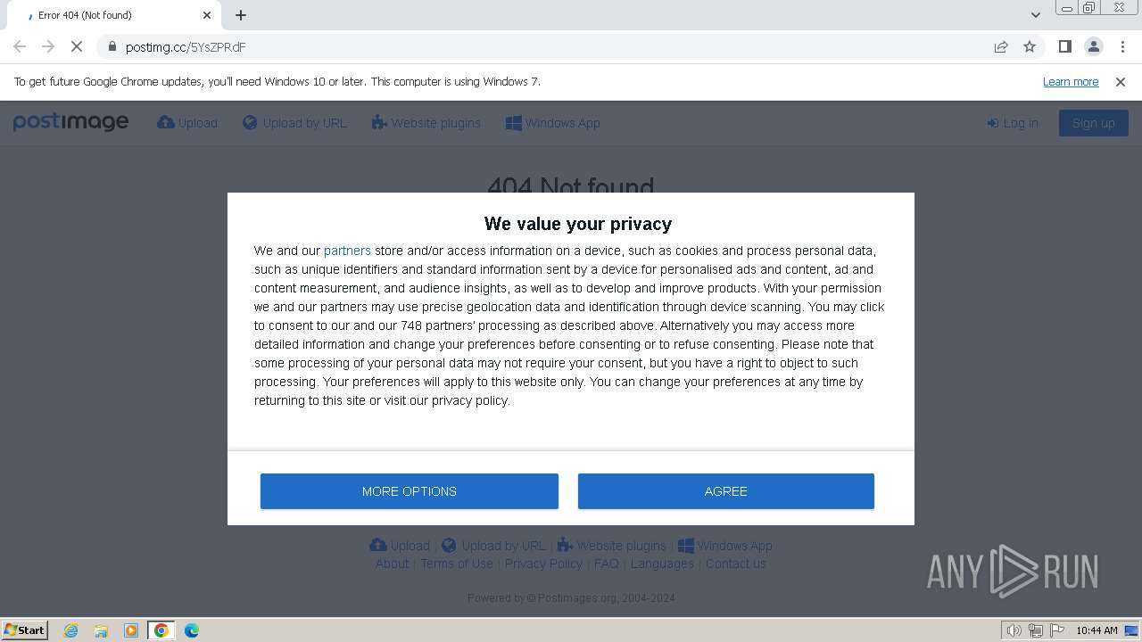Toggle Chrome side panel icon
The height and width of the screenshot is (642, 1142).
(1064, 46)
